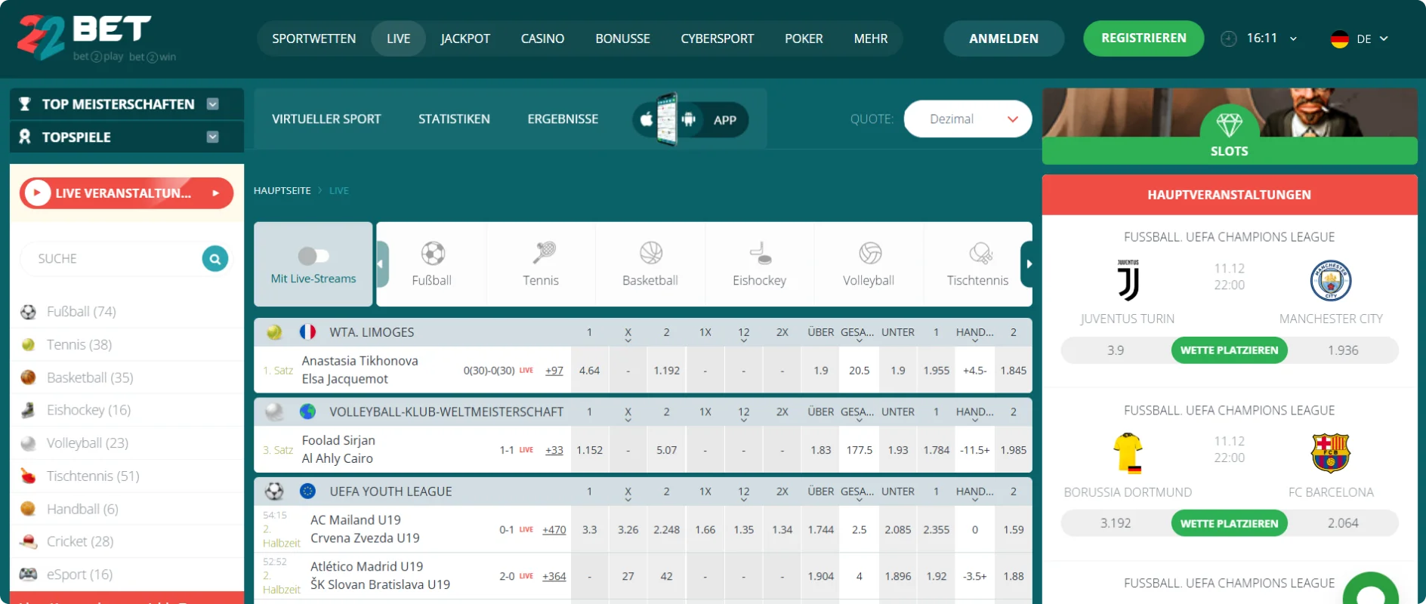Click the Registrieren button
The height and width of the screenshot is (604, 1426).
[1144, 39]
